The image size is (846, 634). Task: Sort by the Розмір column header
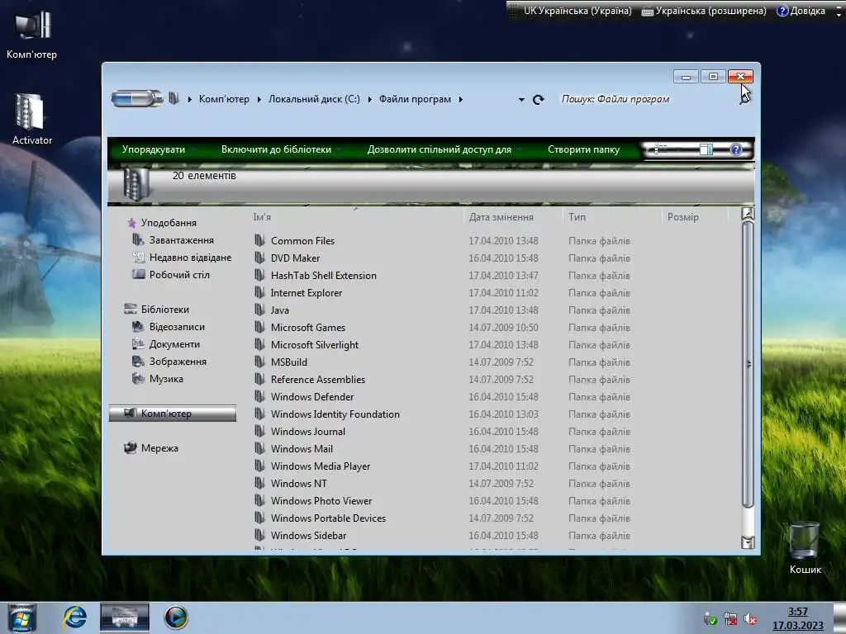695,217
